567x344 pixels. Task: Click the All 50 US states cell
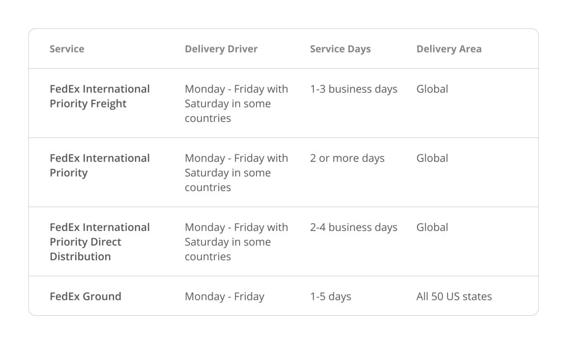454,296
